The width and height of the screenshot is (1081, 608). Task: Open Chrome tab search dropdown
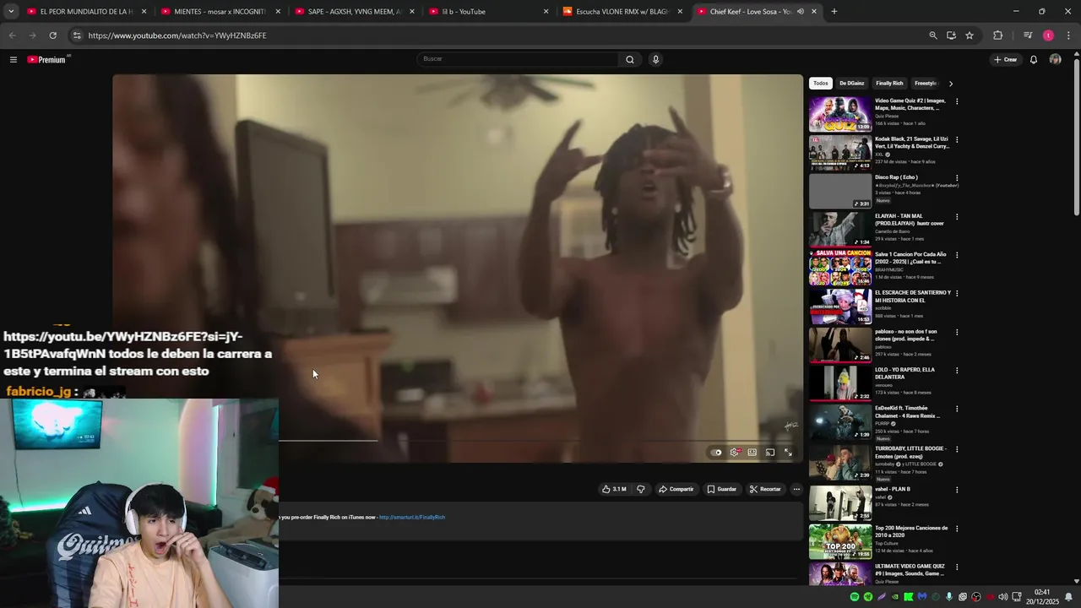pyautogui.click(x=10, y=12)
